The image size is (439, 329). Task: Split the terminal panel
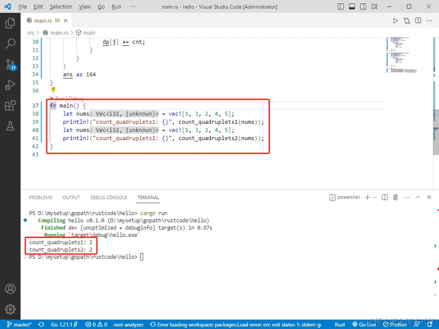point(385,197)
